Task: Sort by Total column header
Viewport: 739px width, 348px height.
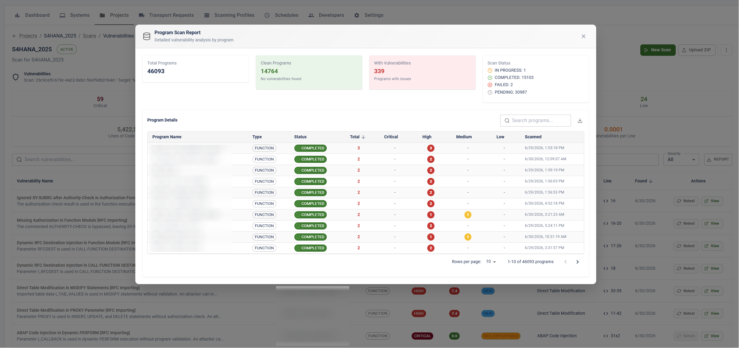Action: [357, 137]
